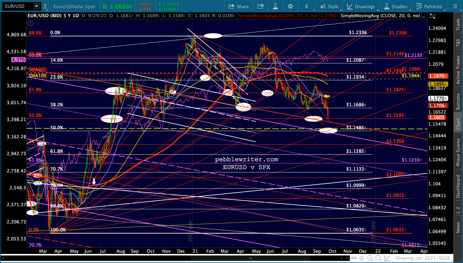Click the drawings visibility icon above price axis

click(x=433, y=16)
